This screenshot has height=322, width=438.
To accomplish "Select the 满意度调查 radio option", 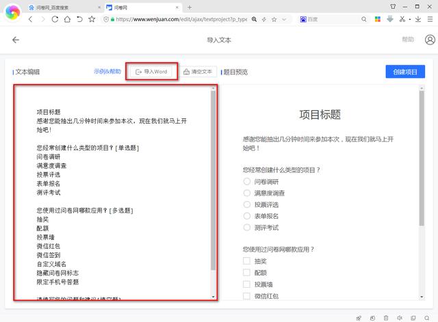I will pyautogui.click(x=246, y=193).
